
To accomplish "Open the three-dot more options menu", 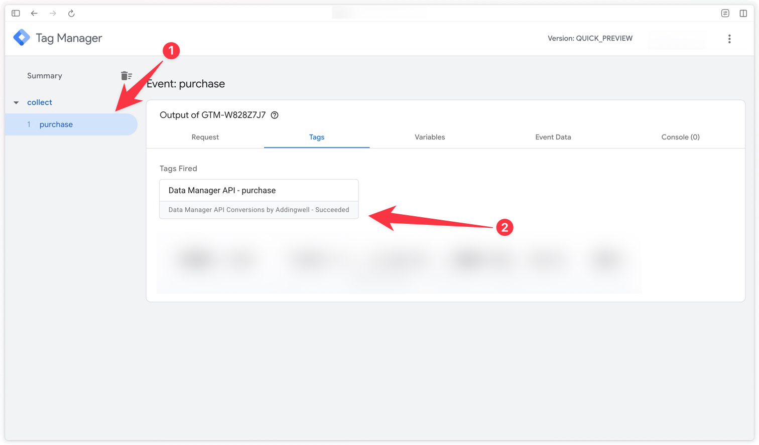I will pyautogui.click(x=729, y=39).
